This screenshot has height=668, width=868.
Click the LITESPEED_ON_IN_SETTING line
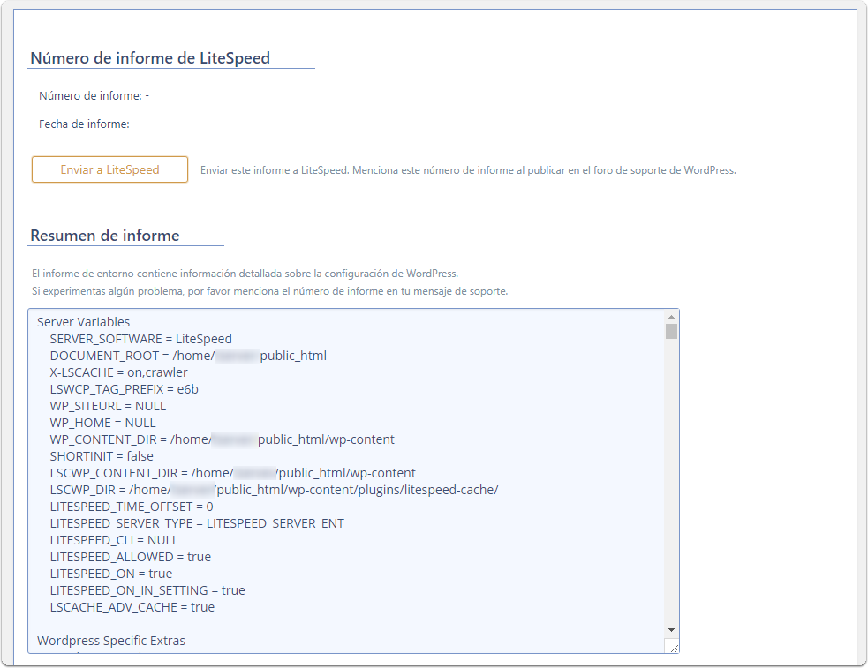tap(147, 590)
